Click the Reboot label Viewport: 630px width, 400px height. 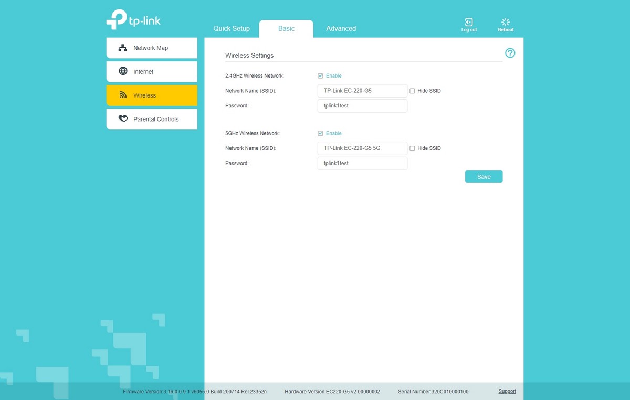point(506,30)
